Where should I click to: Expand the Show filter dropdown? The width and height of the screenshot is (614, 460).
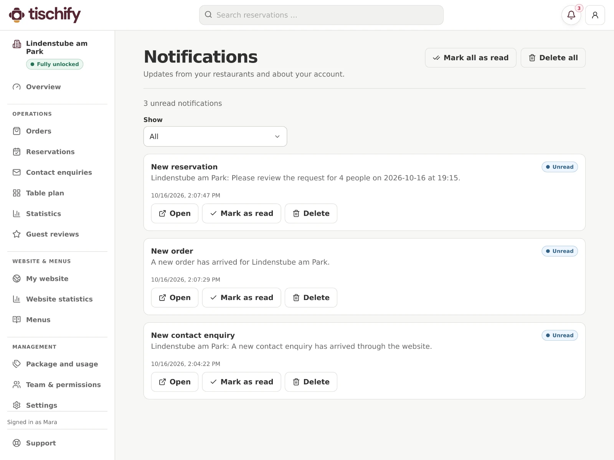tap(215, 137)
